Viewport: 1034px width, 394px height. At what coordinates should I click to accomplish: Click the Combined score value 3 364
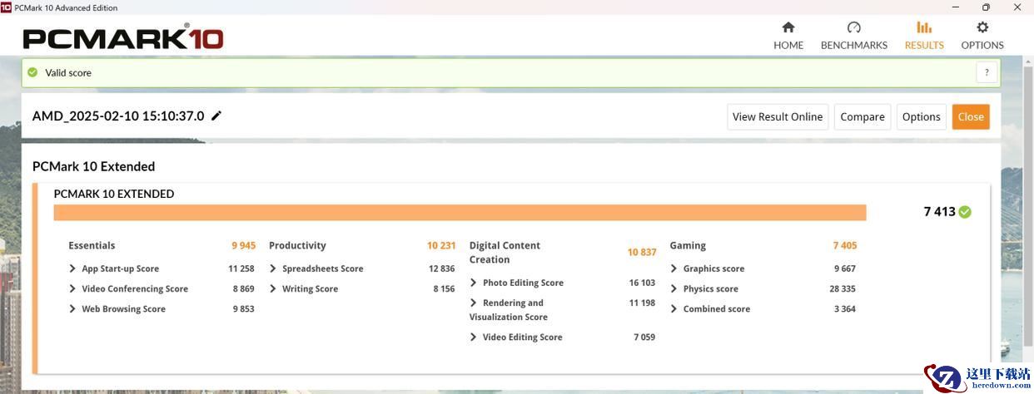tap(845, 308)
